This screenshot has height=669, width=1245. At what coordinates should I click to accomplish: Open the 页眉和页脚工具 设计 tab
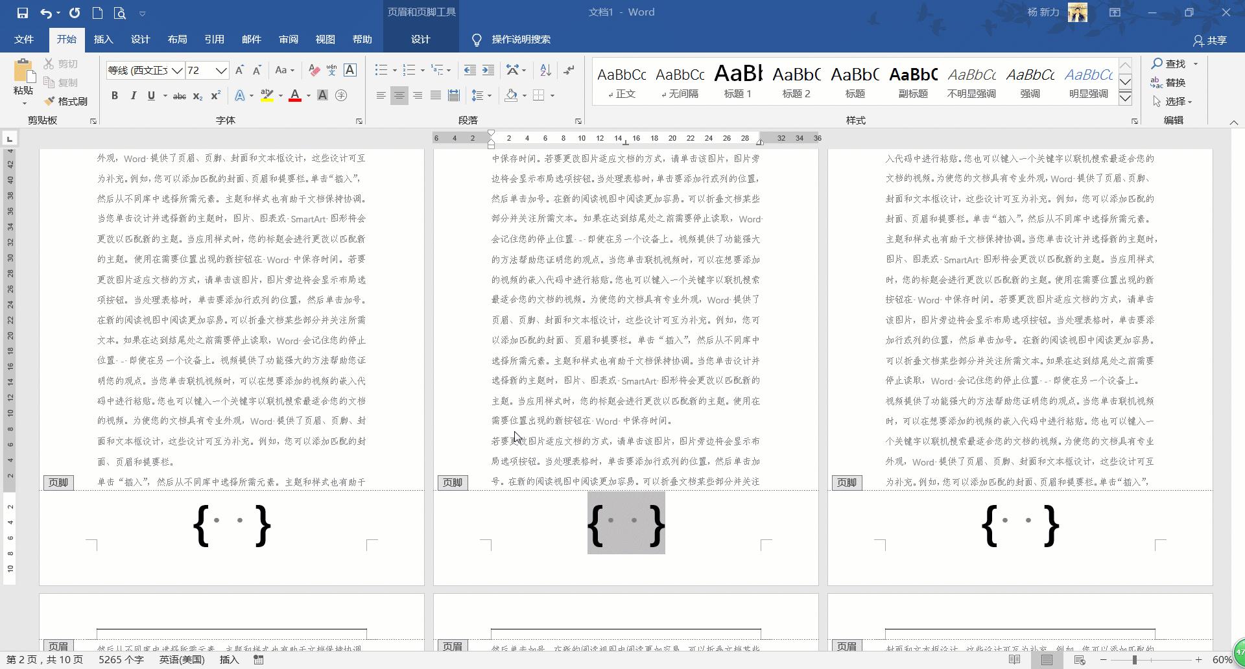420,39
